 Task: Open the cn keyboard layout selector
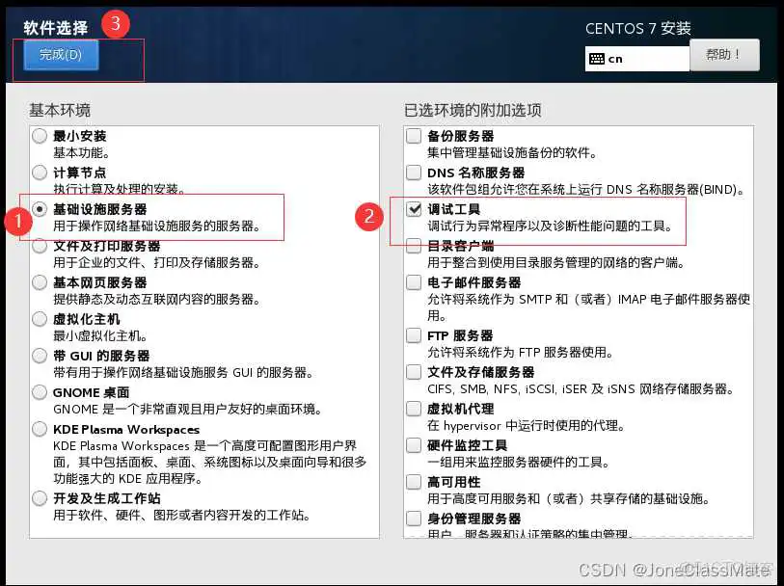pos(636,59)
